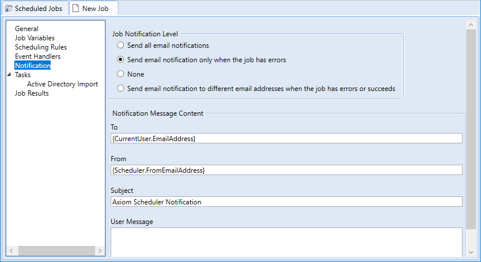Click the Subject text field
This screenshot has height=262, width=481.
[x=286, y=202]
